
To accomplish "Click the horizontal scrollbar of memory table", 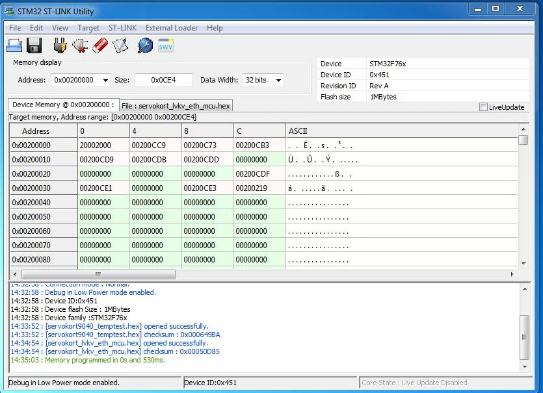I will point(98,274).
